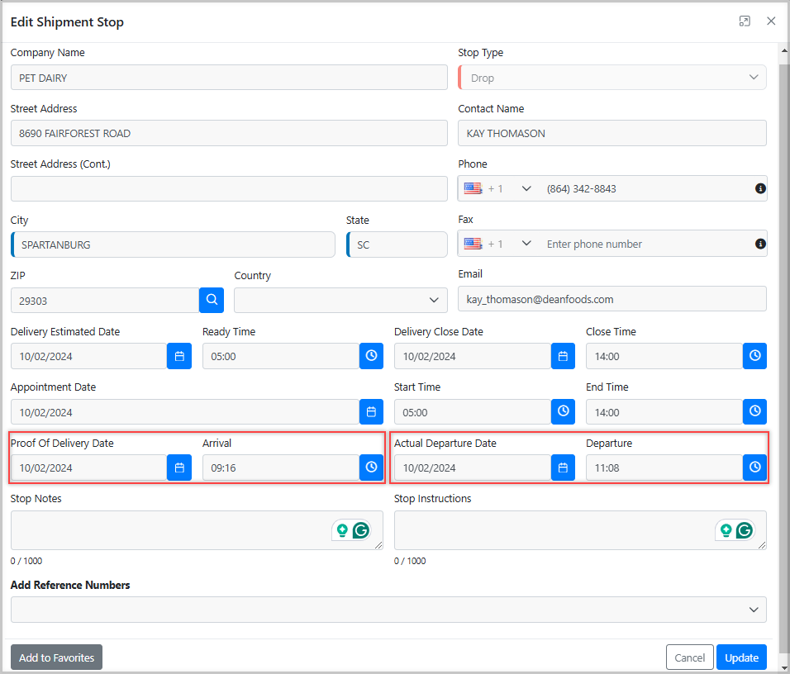Open the End Time clock picker
This screenshot has width=790, height=674.
pos(754,411)
